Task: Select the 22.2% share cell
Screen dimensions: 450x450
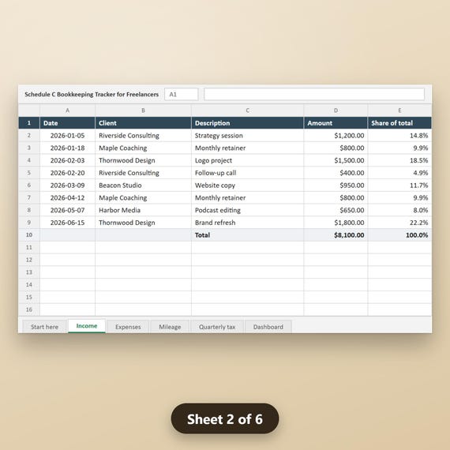Action: click(x=399, y=223)
